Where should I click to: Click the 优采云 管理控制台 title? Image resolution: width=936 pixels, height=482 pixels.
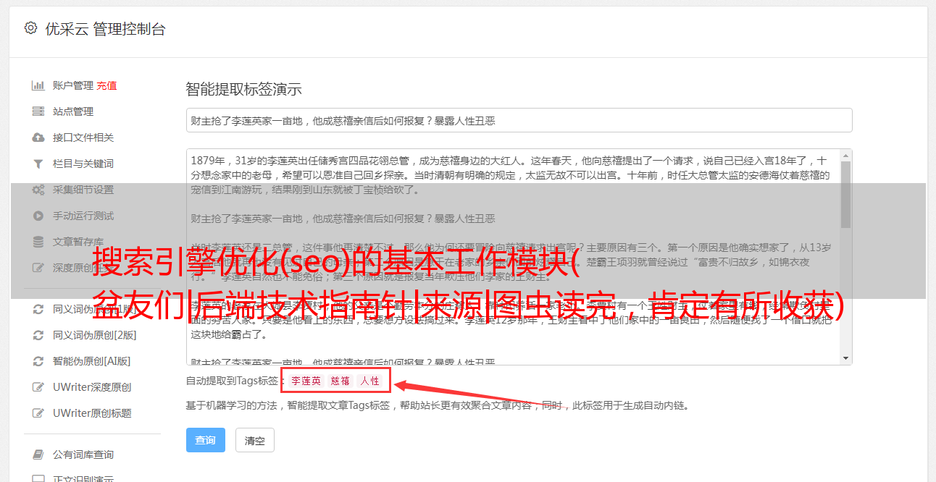pos(105,29)
